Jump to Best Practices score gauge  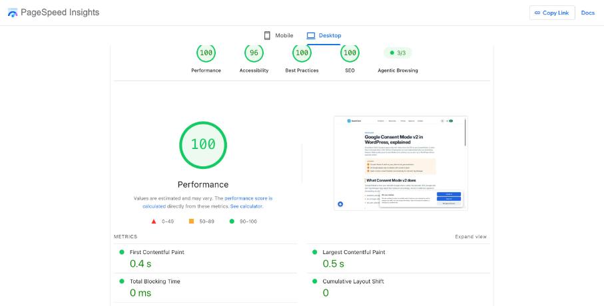[x=302, y=53]
